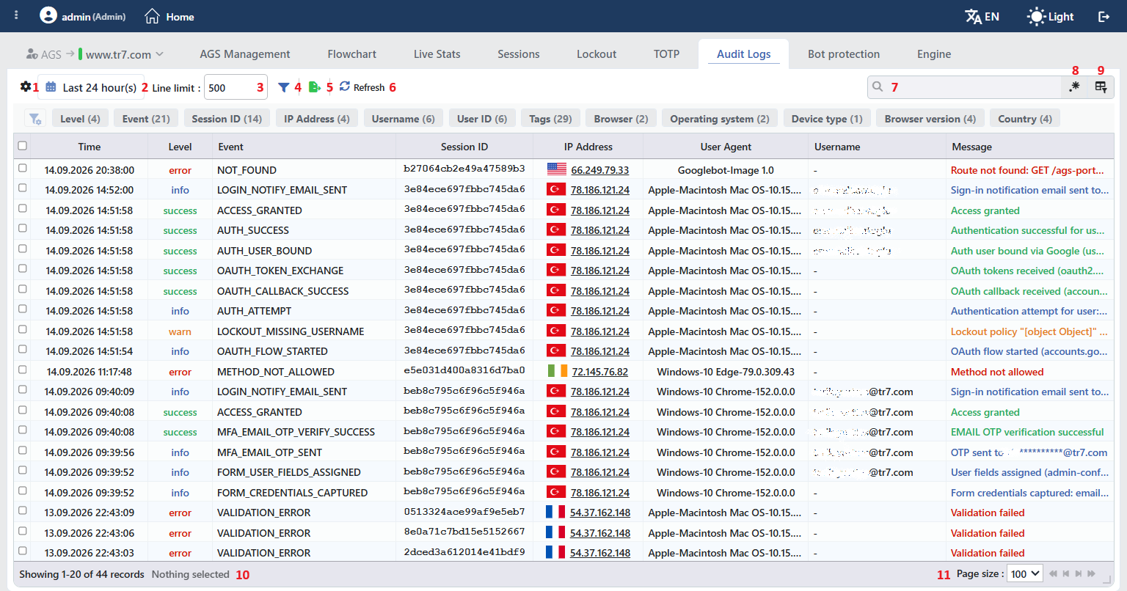The image size is (1127, 591).
Task: Go to Home via house icon
Action: click(152, 16)
